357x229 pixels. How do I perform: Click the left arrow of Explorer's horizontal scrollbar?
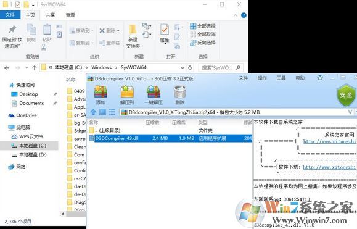[63, 214]
